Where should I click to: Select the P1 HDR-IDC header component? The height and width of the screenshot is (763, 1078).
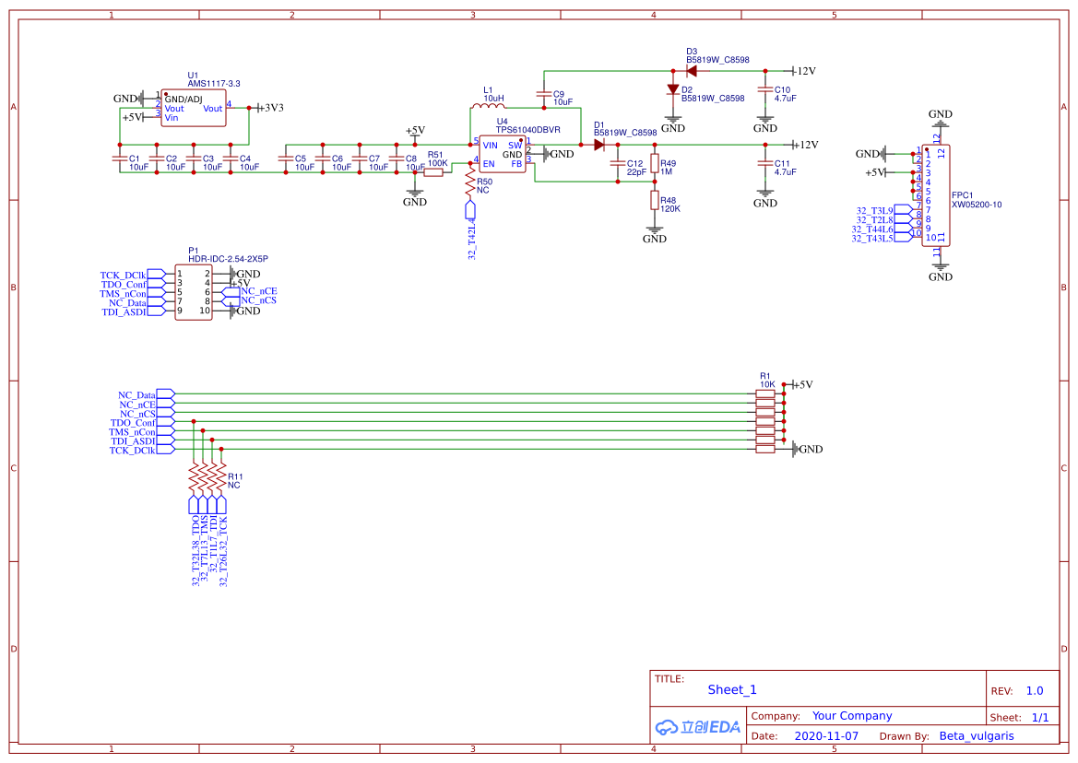coord(194,293)
